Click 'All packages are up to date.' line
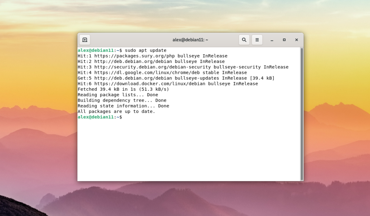Viewport: 370px width, 216px height. 116,111
